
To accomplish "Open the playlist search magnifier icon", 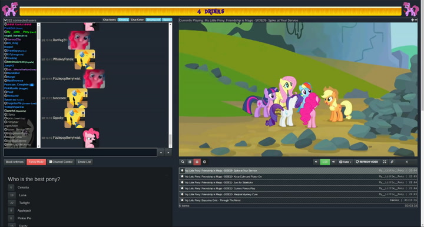I will (183, 162).
